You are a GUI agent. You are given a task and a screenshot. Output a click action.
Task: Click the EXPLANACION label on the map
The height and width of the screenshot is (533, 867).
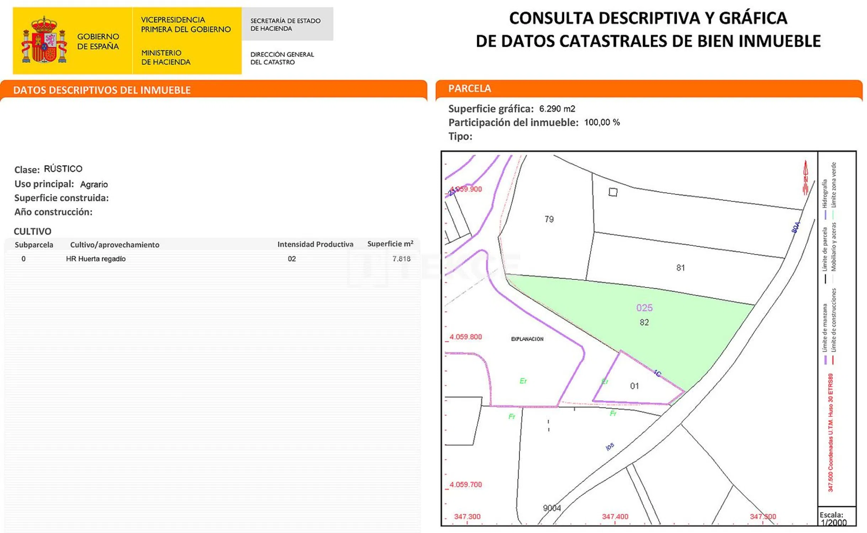[527, 339]
